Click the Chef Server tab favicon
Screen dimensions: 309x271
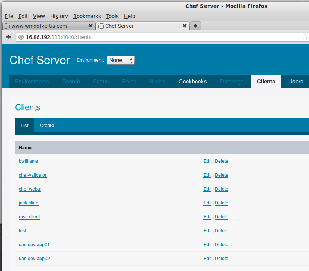[x=101, y=26]
